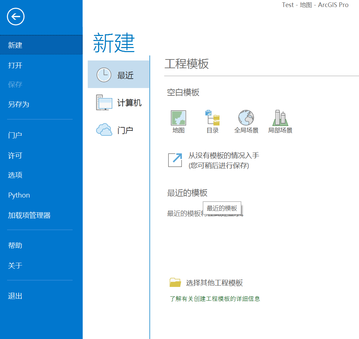359x339 pixels.
Task: Choose the 全局场景 globe template icon
Action: [x=246, y=118]
